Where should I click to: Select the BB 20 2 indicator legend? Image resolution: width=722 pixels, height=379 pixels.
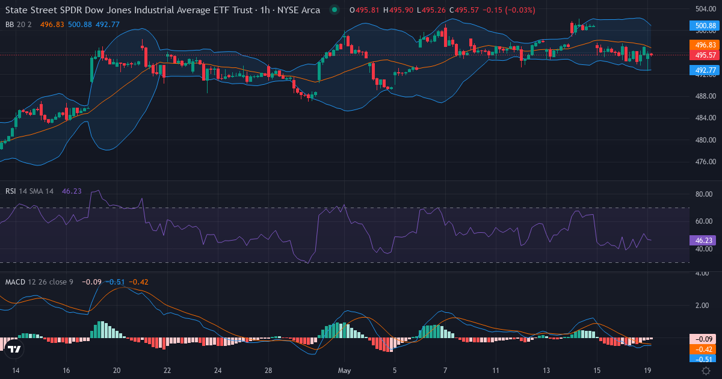click(18, 24)
